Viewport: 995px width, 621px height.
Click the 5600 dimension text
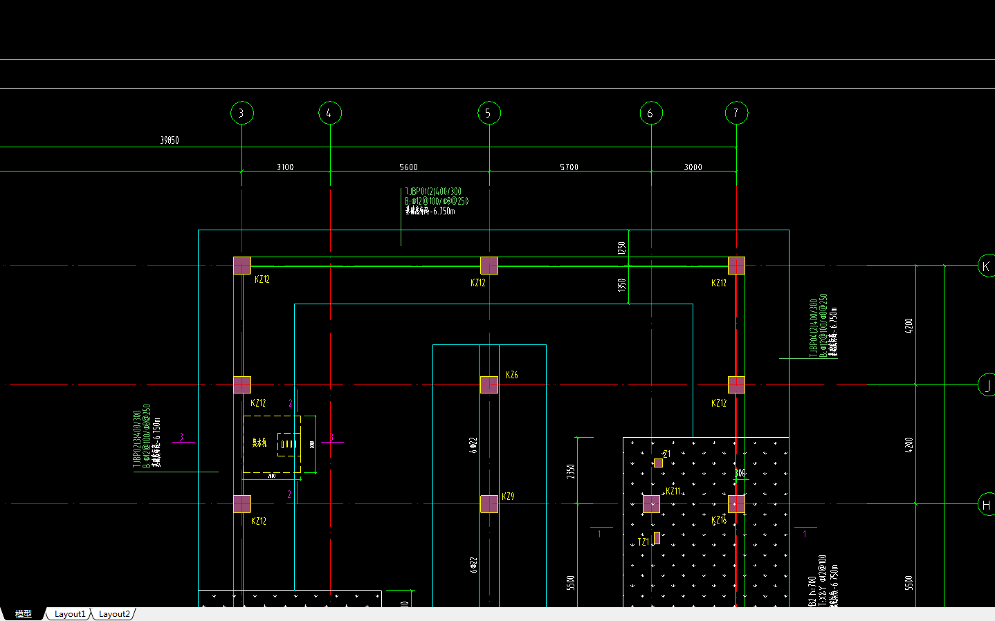pyautogui.click(x=408, y=167)
